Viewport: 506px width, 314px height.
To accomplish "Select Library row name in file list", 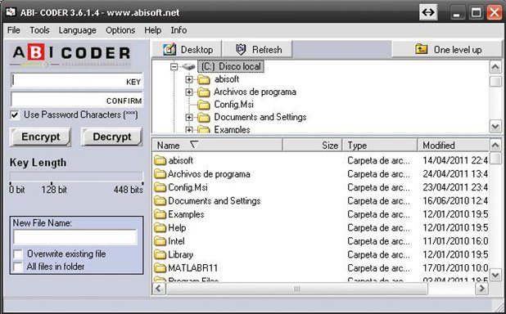I will 181,254.
